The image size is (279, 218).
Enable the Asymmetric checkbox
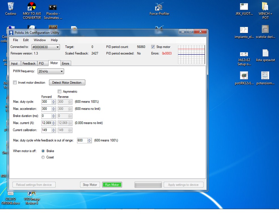click(x=59, y=91)
